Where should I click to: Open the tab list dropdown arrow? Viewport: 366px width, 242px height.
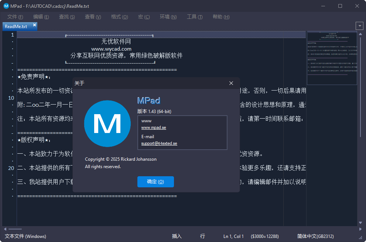(360, 25)
